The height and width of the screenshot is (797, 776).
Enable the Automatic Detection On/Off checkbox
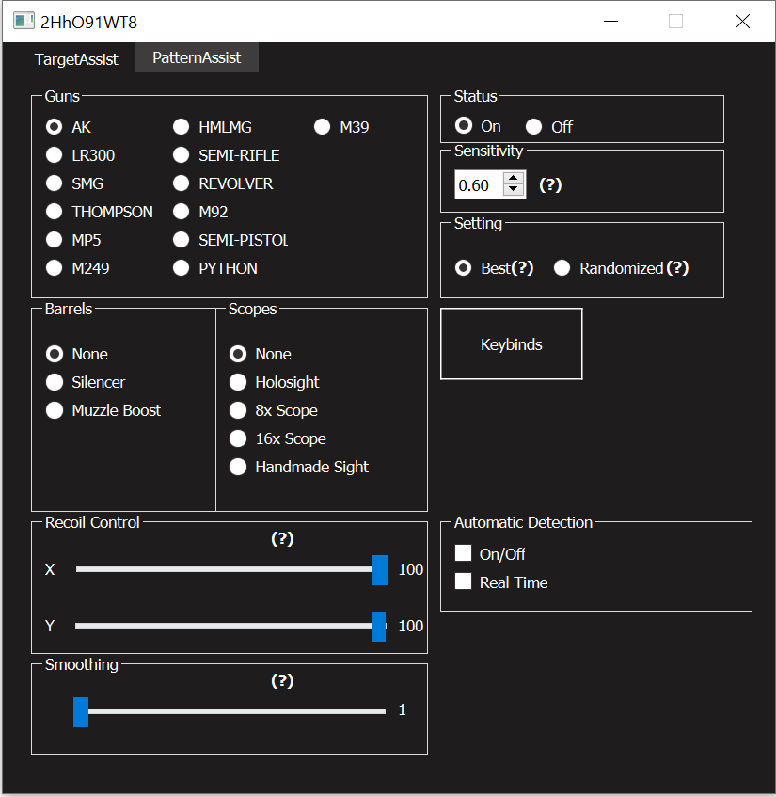pyautogui.click(x=463, y=553)
